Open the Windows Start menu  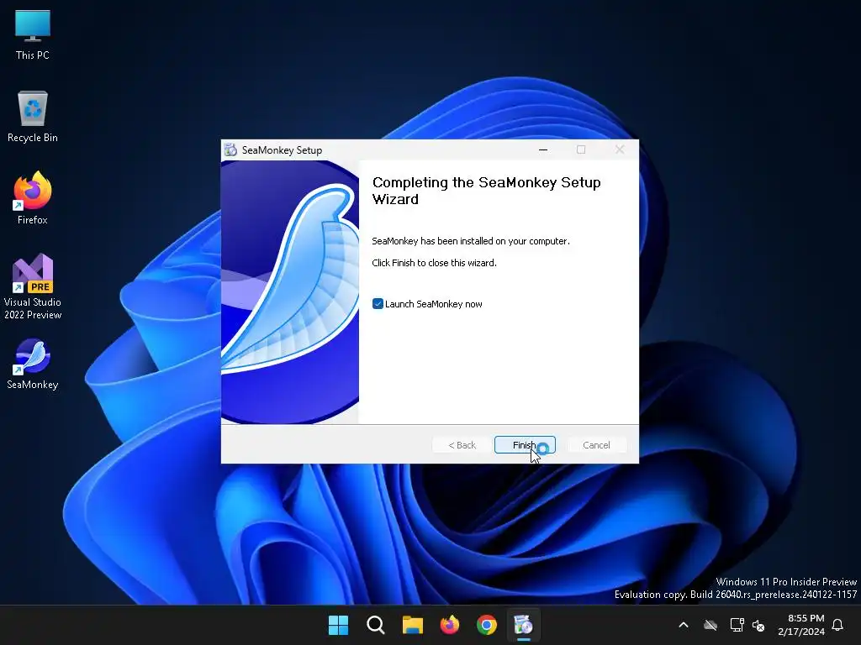coord(338,625)
